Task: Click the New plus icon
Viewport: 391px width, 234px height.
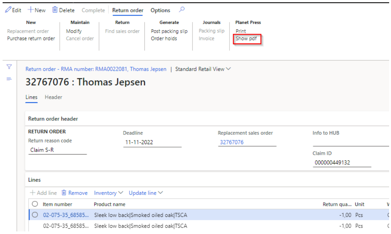Action: pyautogui.click(x=31, y=10)
